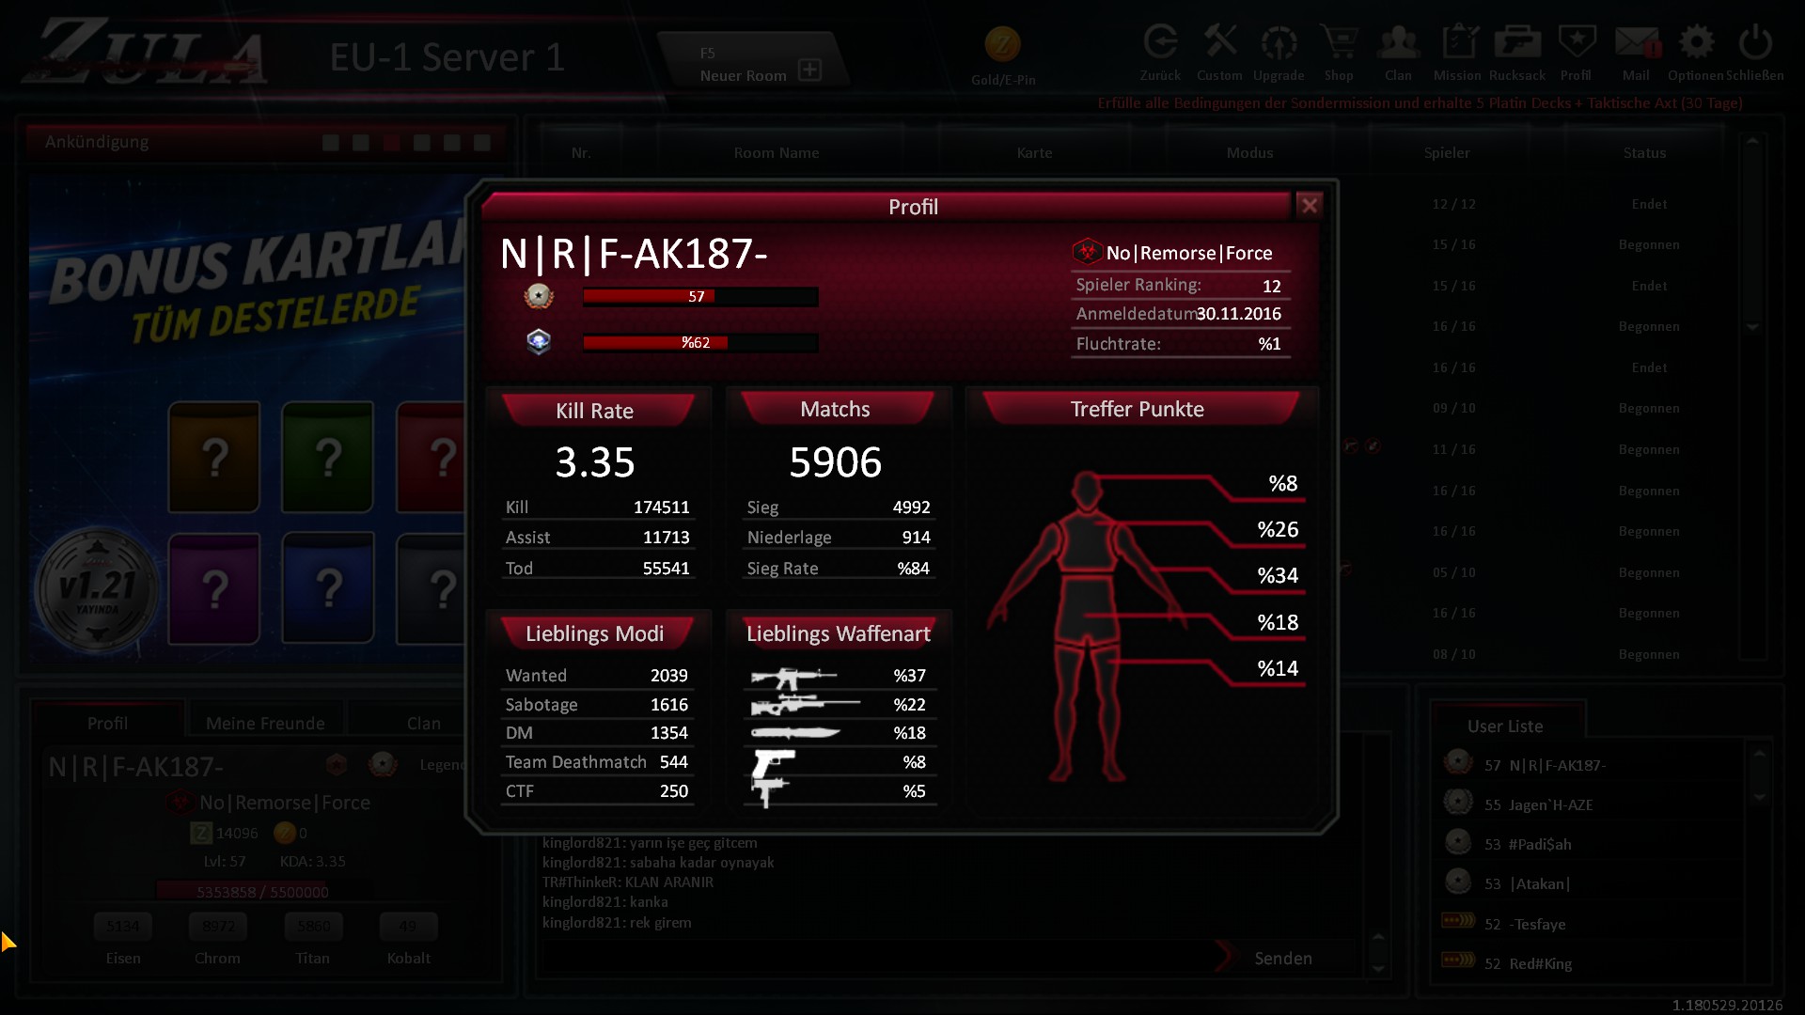Select the last announcement page indicator

pos(482,143)
